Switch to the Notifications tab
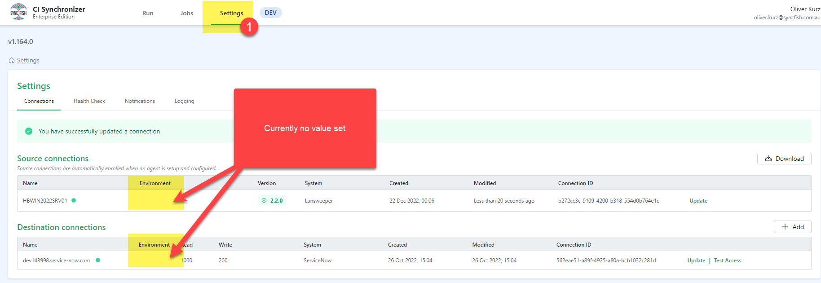This screenshot has width=821, height=283. (x=140, y=101)
